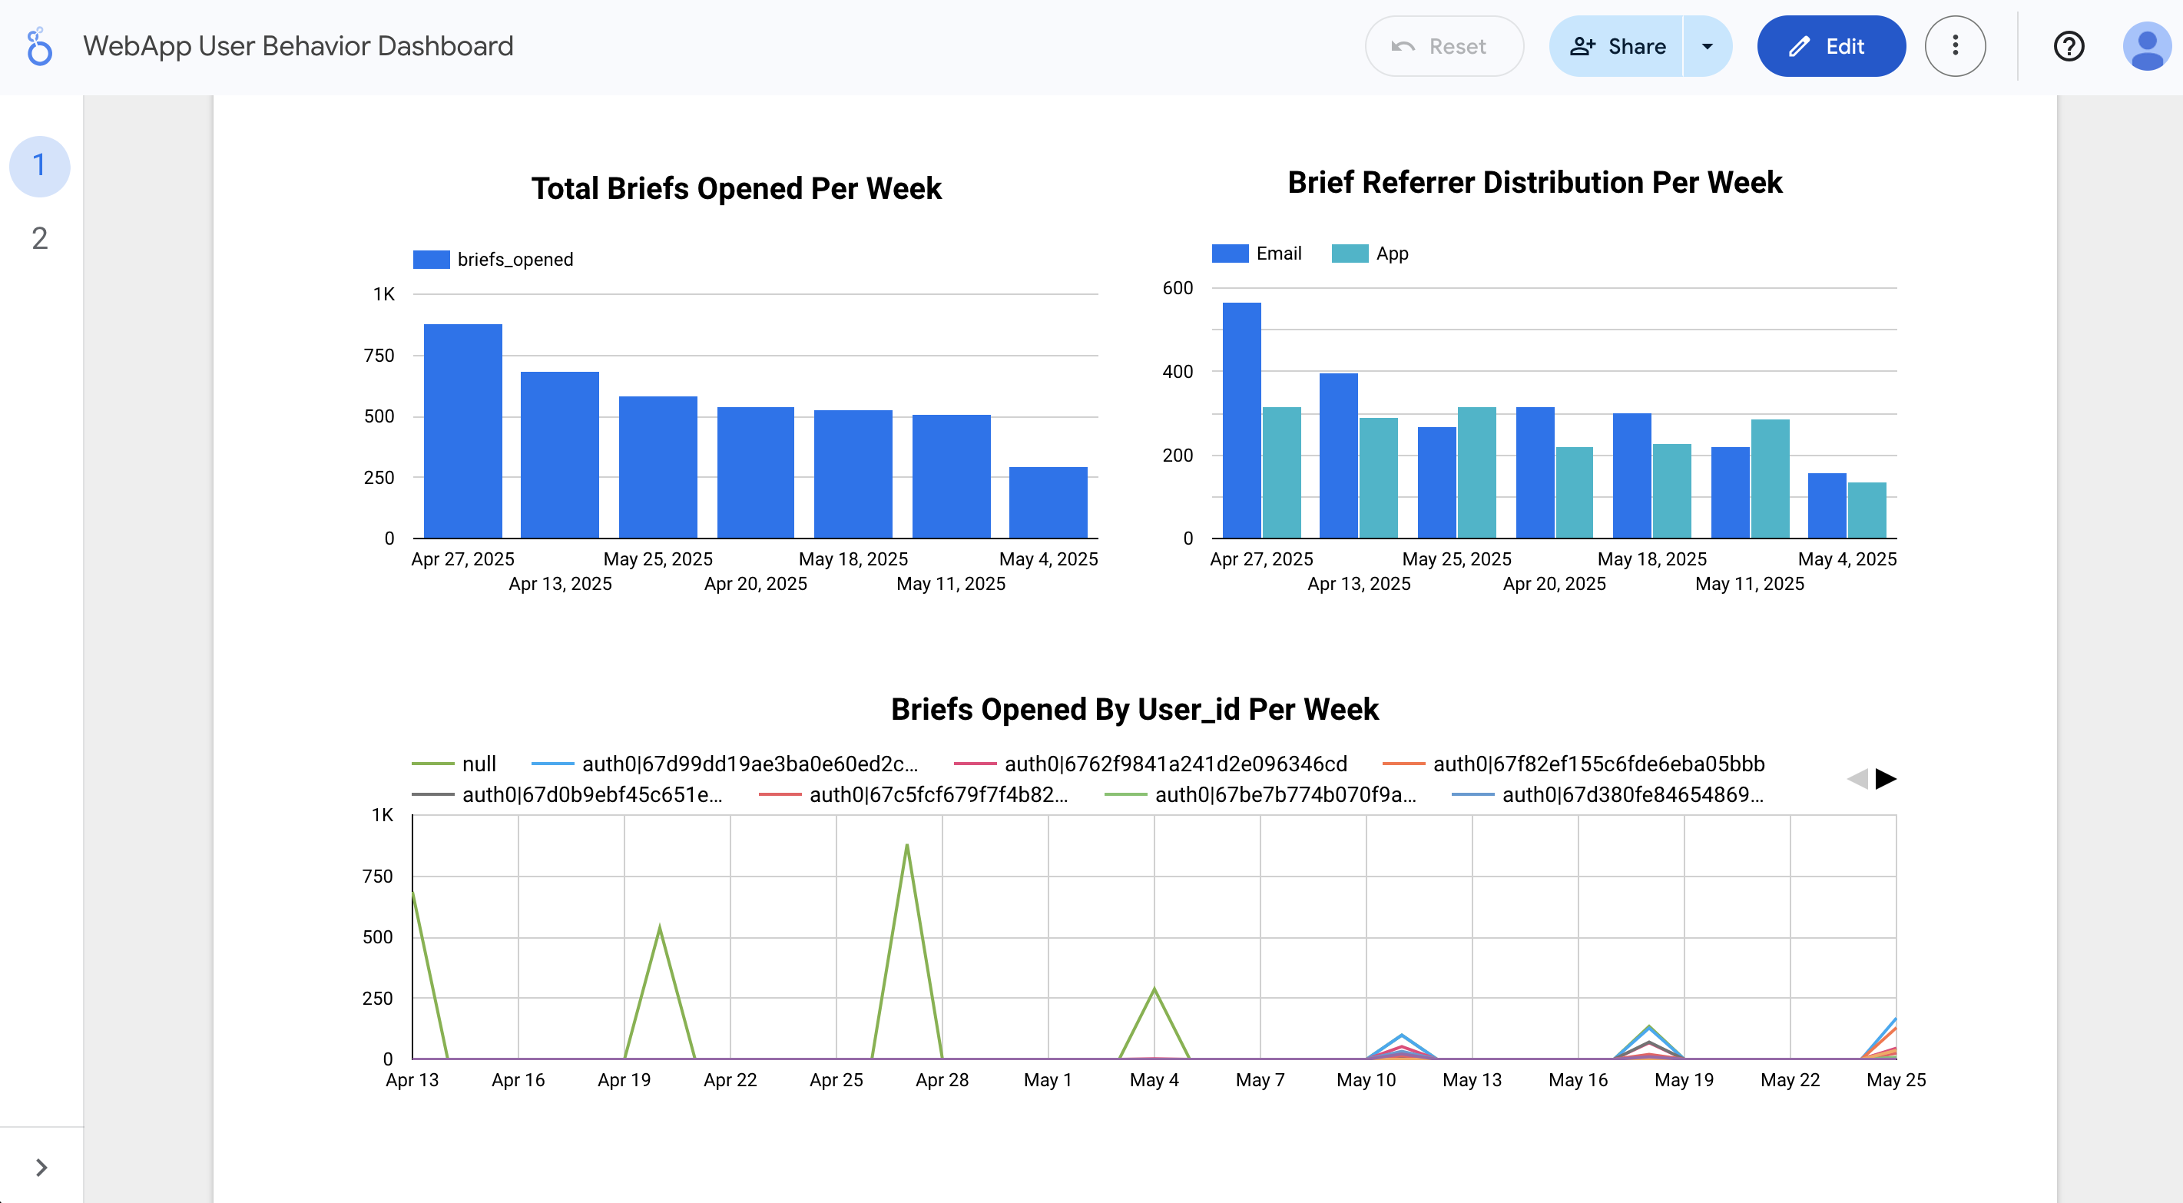Open the three-dot more options menu
The width and height of the screenshot is (2183, 1203).
[1955, 47]
